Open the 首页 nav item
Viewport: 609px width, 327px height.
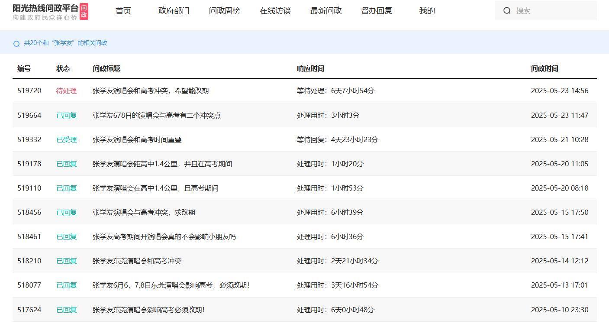coord(123,11)
